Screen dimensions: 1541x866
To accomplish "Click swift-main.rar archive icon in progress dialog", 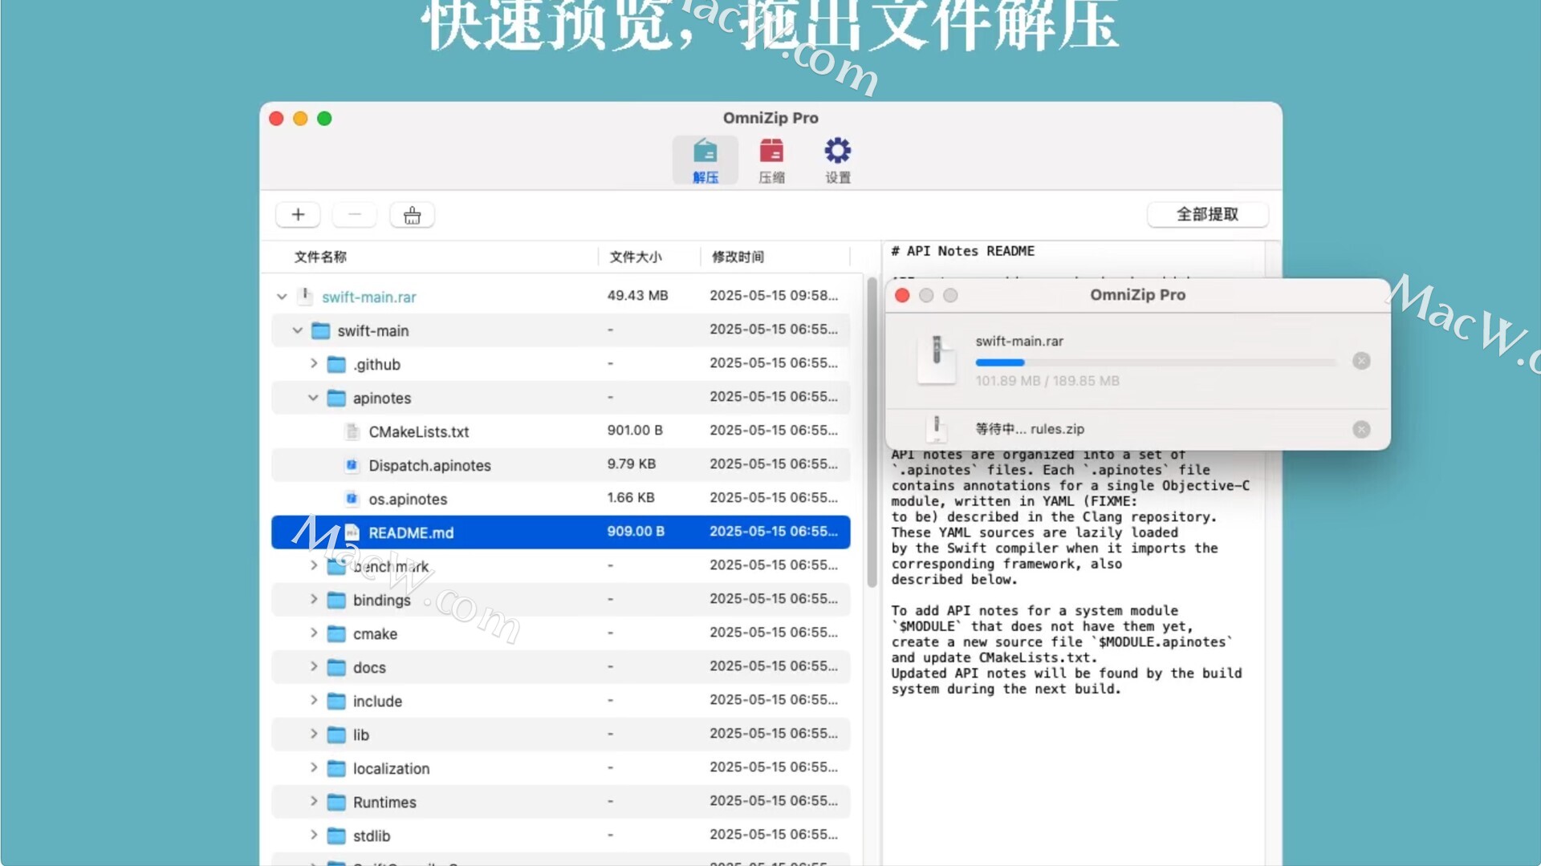I will tap(937, 359).
